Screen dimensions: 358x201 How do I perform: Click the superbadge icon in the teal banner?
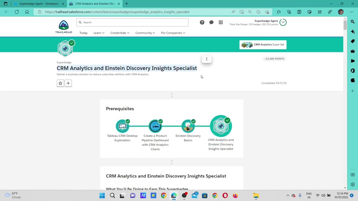(65, 48)
